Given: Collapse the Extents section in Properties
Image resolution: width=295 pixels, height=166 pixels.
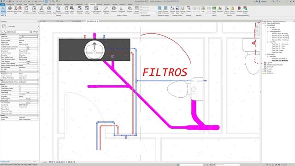Looking at the screenshot, I should coord(38,84).
